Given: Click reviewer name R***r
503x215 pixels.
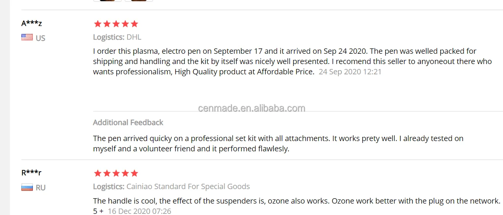Looking at the screenshot, I should [x=31, y=173].
